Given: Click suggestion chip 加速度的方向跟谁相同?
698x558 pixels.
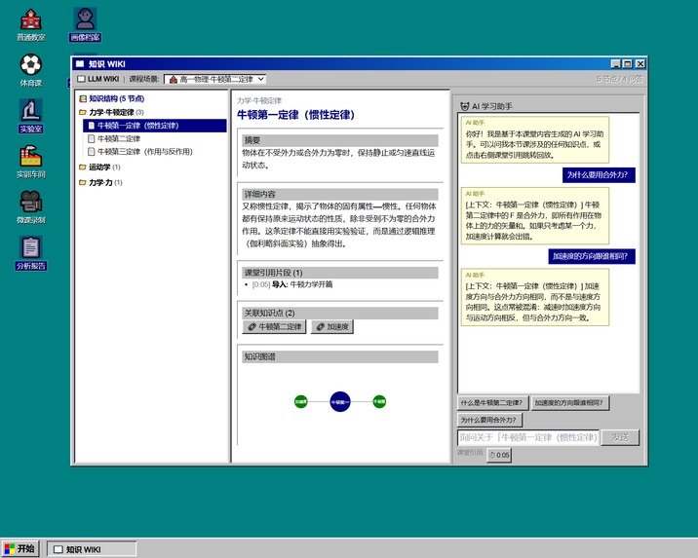Looking at the screenshot, I should coord(569,403).
